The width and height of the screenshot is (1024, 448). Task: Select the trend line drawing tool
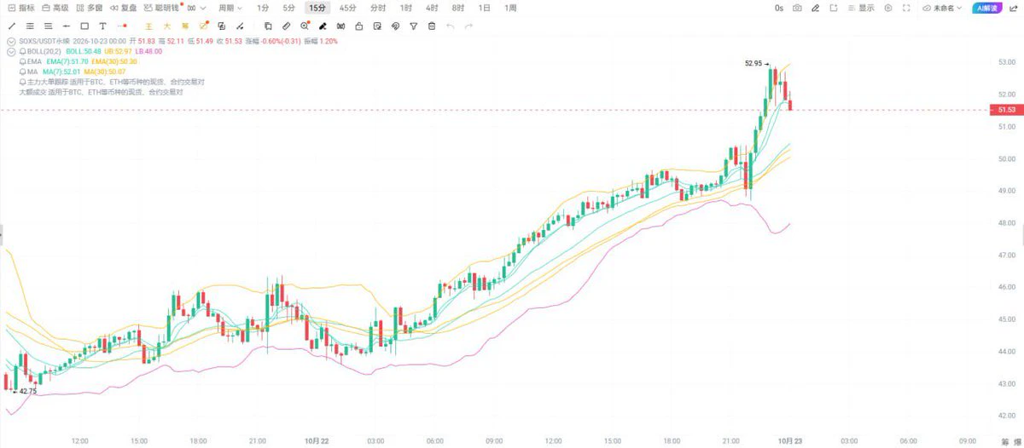point(12,26)
